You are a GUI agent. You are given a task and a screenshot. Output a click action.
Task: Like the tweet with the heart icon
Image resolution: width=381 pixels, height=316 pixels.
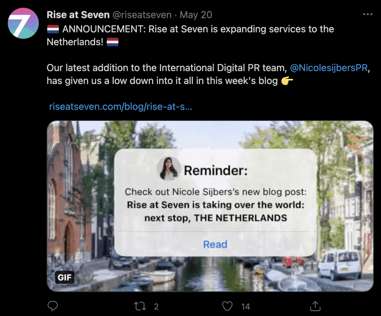point(227,306)
